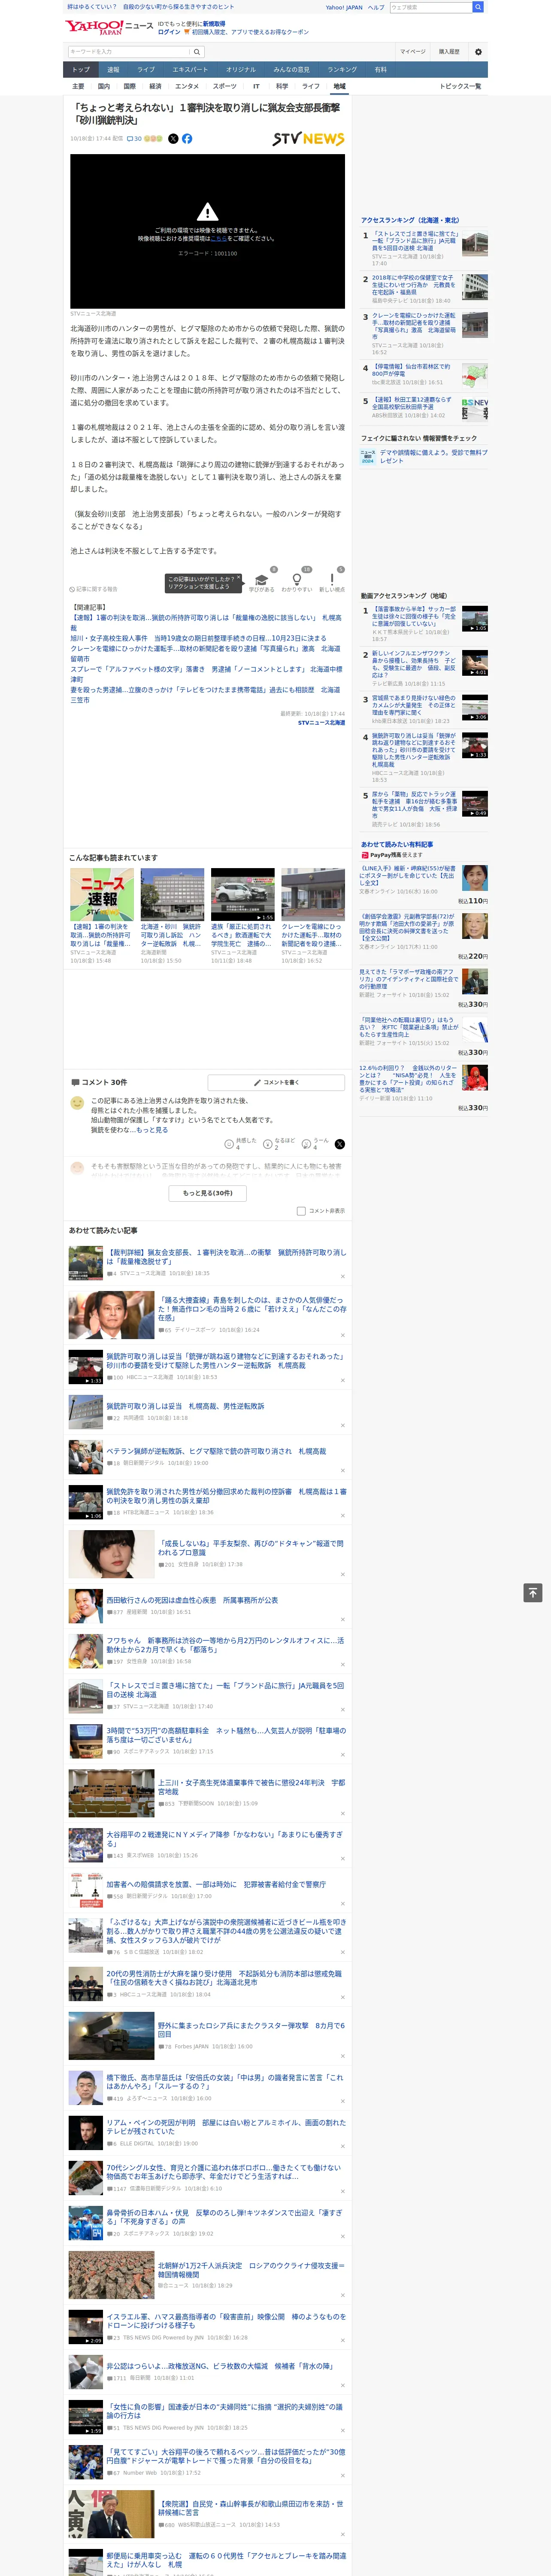Select the トップ tab
This screenshot has width=551, height=2576.
(x=81, y=70)
